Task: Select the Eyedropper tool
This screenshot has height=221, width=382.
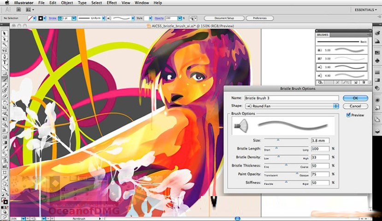Action: pyautogui.click(x=5, y=148)
